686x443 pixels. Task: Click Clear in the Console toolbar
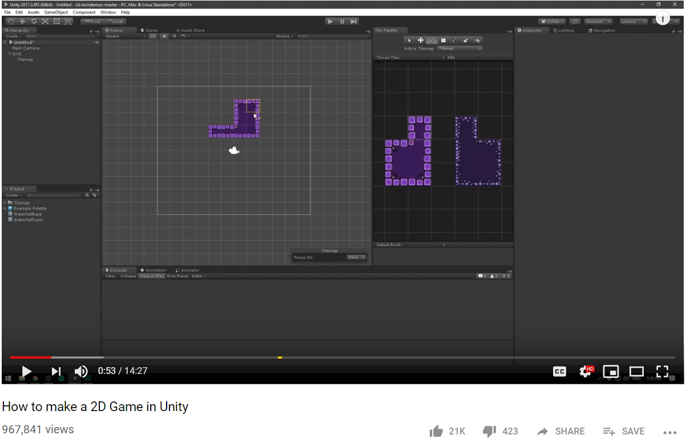[111, 276]
